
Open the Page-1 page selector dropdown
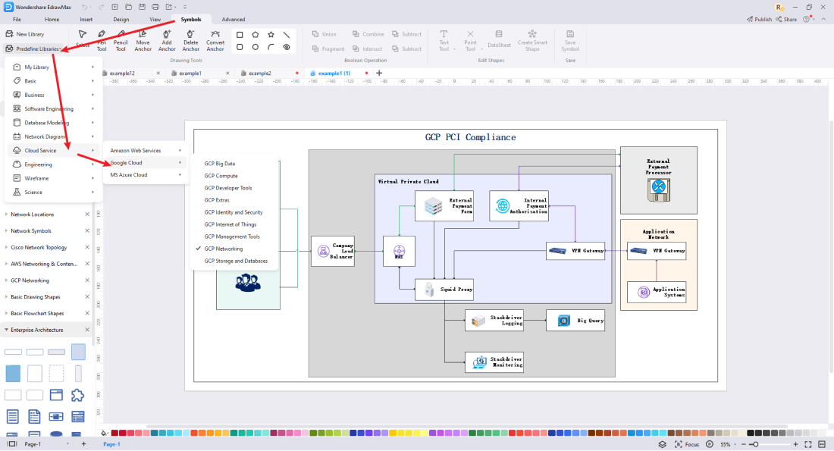[67, 444]
